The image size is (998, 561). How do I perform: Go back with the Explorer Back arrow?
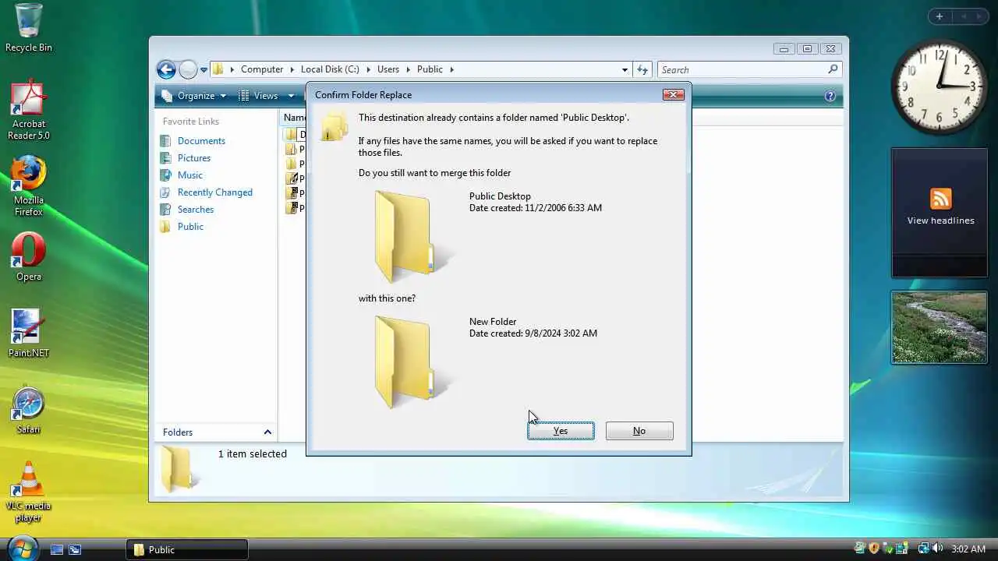(166, 69)
